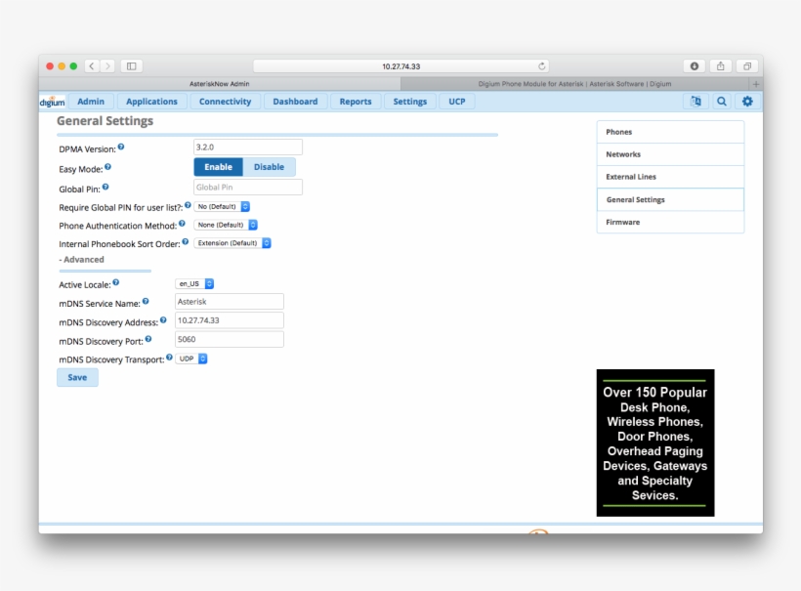Disable Easy Mode
Viewport: 801px width, 591px height.
[x=270, y=166]
